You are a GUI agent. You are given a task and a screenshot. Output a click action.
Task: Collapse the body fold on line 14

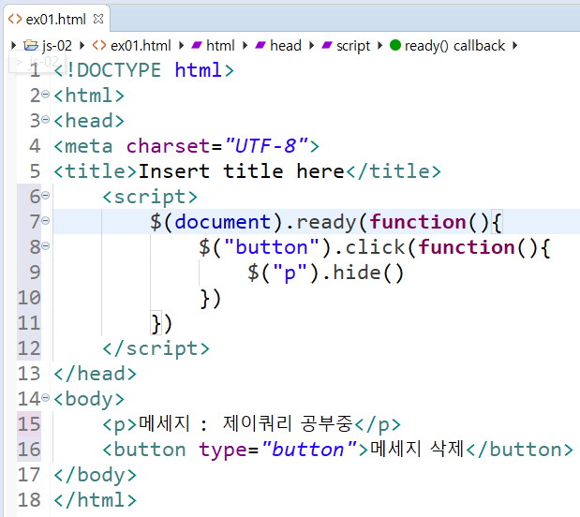[46, 397]
